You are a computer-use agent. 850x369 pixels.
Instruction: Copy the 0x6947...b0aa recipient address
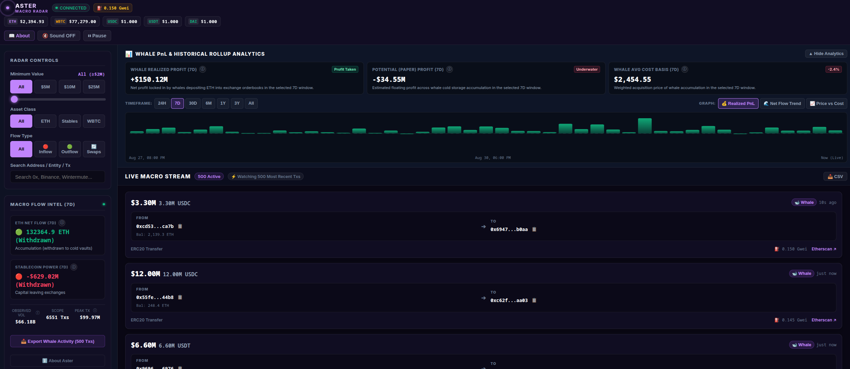534,229
